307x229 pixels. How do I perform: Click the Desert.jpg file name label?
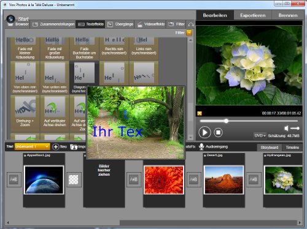pos(214,156)
